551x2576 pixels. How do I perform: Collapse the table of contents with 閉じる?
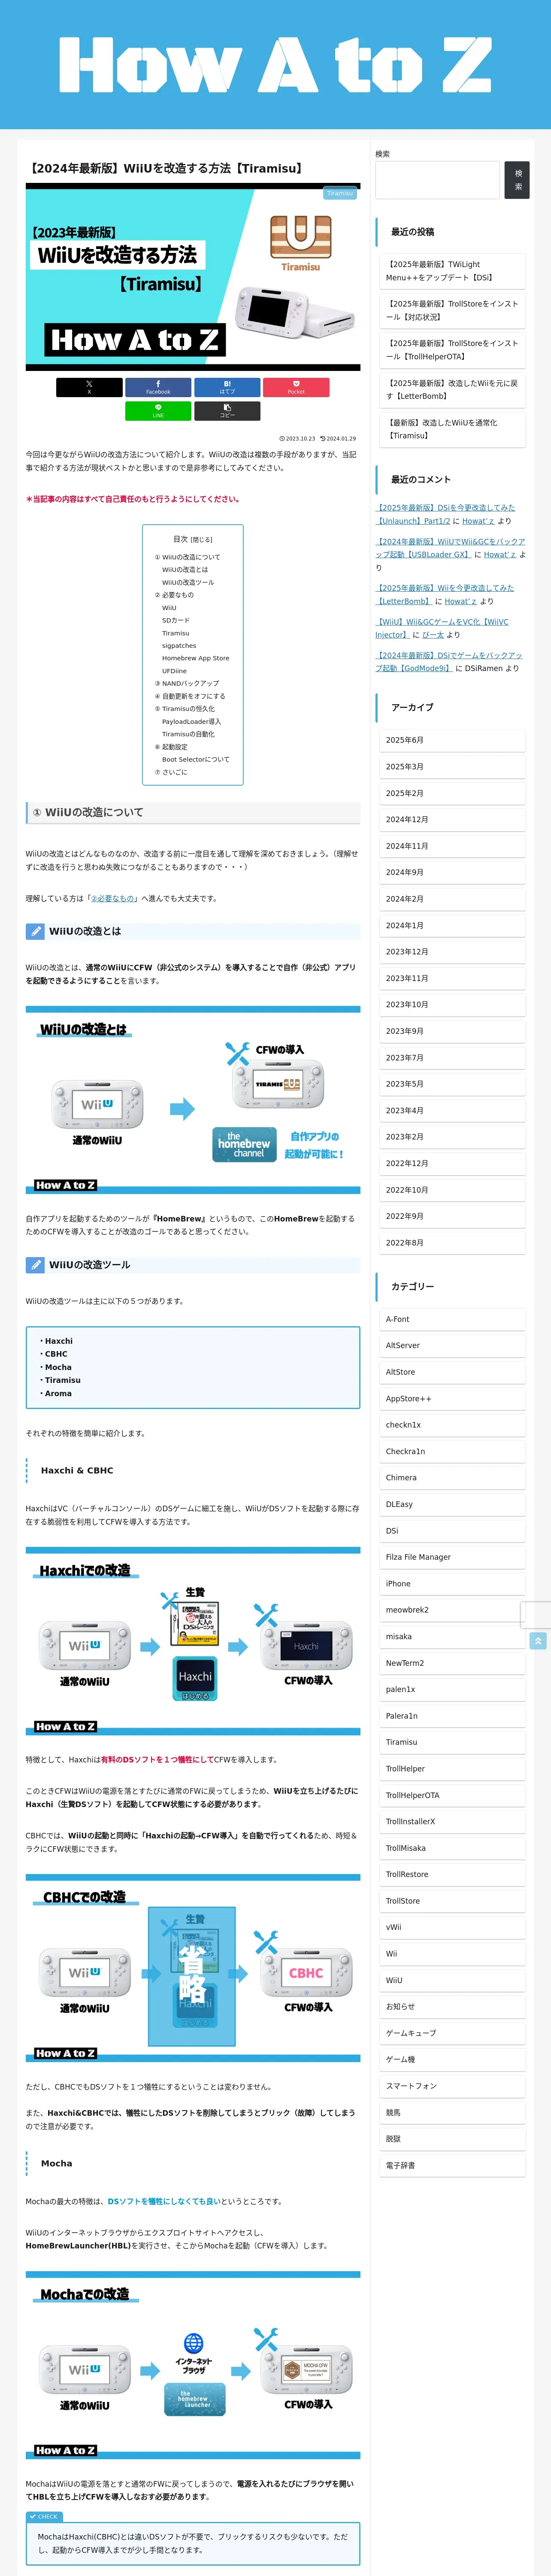coord(202,540)
